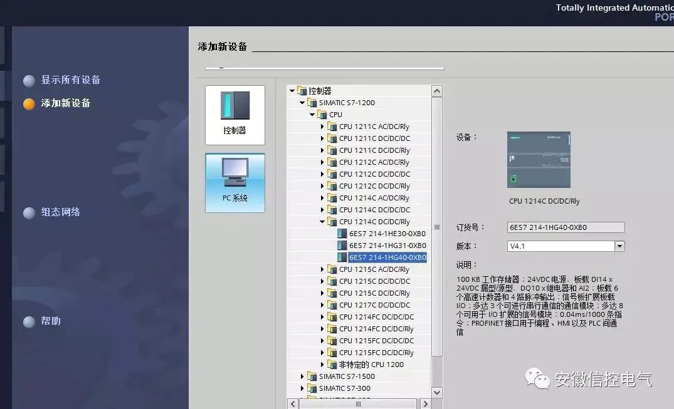
Task: Expand the CPU 1215C AC/DC/Rly tree node
Action: 322,269
